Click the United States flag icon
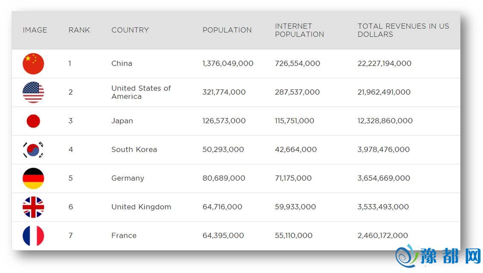Viewport: 483px width, 273px height. point(33,92)
